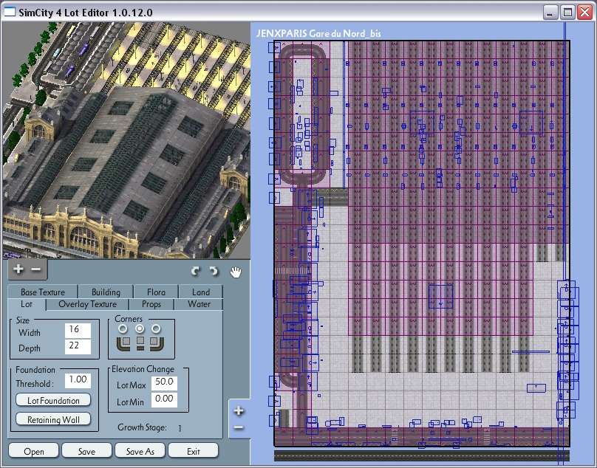Focus the Foundation Threshold value field
This screenshot has width=597, height=468.
[78, 380]
